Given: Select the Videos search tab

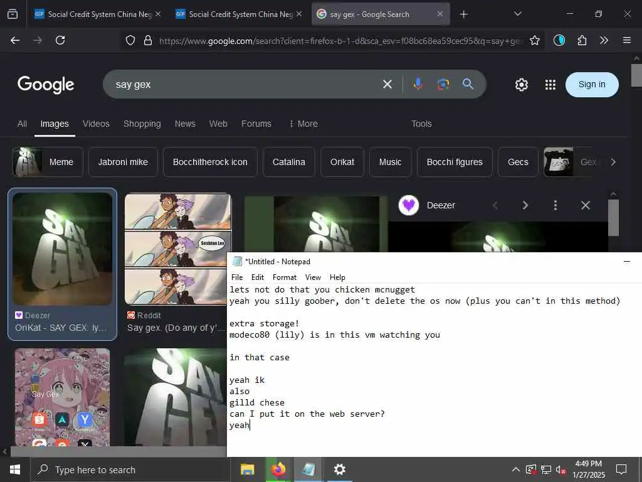Looking at the screenshot, I should (x=96, y=124).
